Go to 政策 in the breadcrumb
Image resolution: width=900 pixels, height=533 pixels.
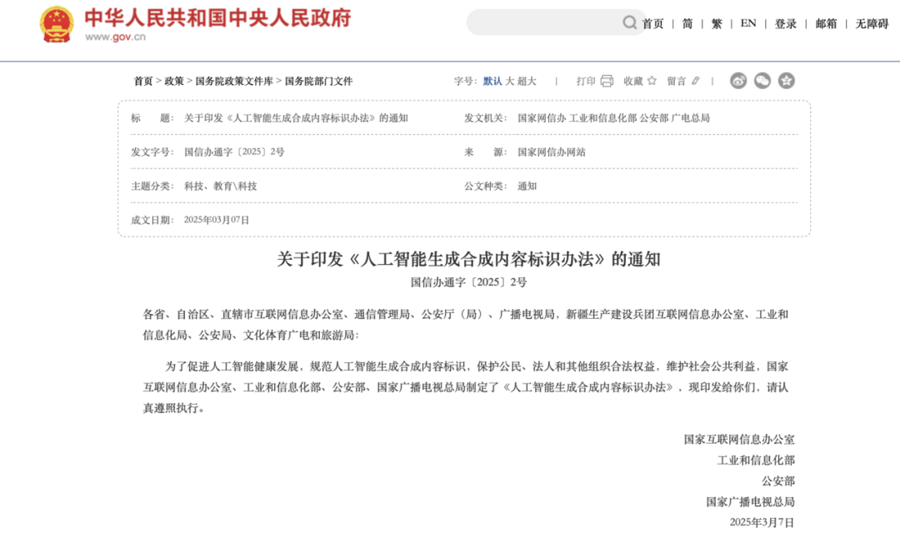[174, 81]
